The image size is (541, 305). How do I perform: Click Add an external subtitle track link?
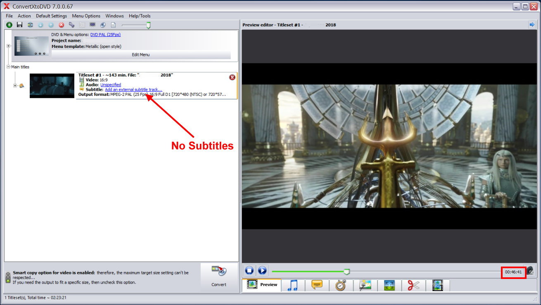[133, 90]
